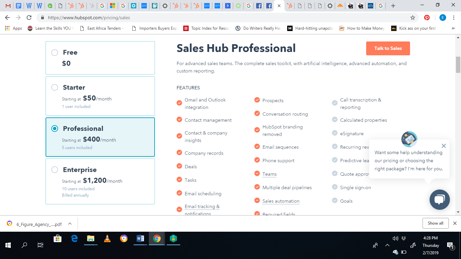Viewport: 461px width, 259px height.
Task: Open the notification action center
Action: [x=450, y=246]
